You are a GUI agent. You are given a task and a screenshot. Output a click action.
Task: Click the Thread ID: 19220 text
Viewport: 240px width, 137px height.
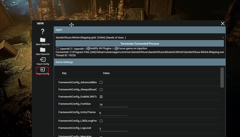66,56
